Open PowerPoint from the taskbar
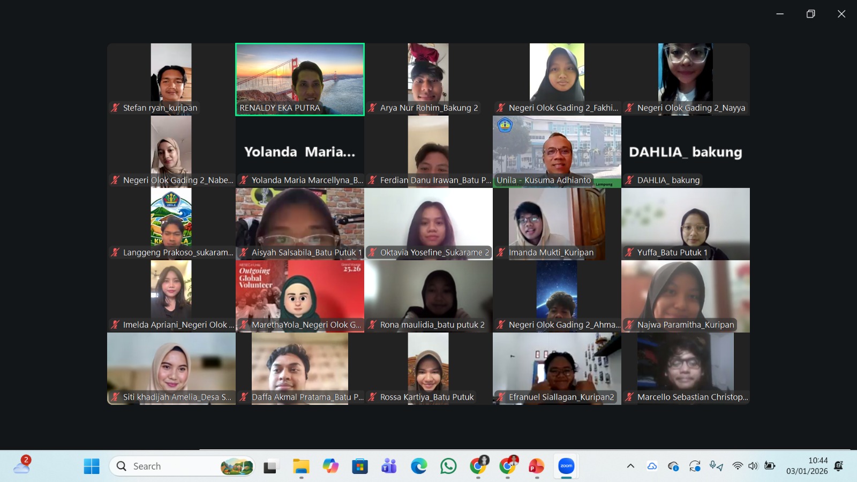 (x=536, y=466)
